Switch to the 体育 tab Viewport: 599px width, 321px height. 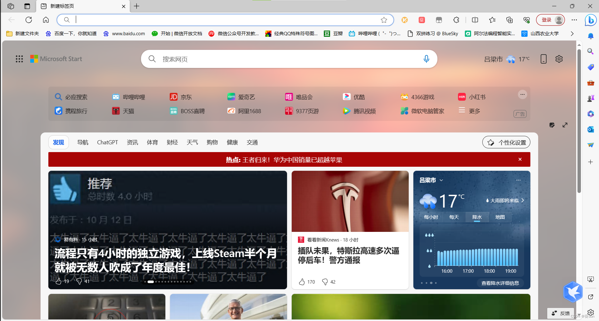(x=152, y=142)
